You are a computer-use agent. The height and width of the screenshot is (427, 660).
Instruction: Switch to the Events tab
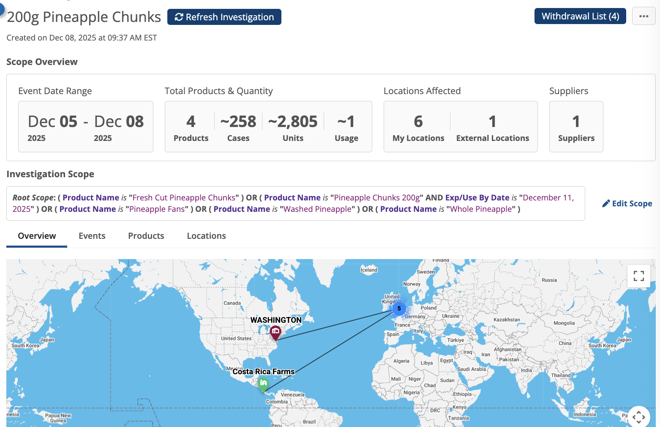pos(92,236)
